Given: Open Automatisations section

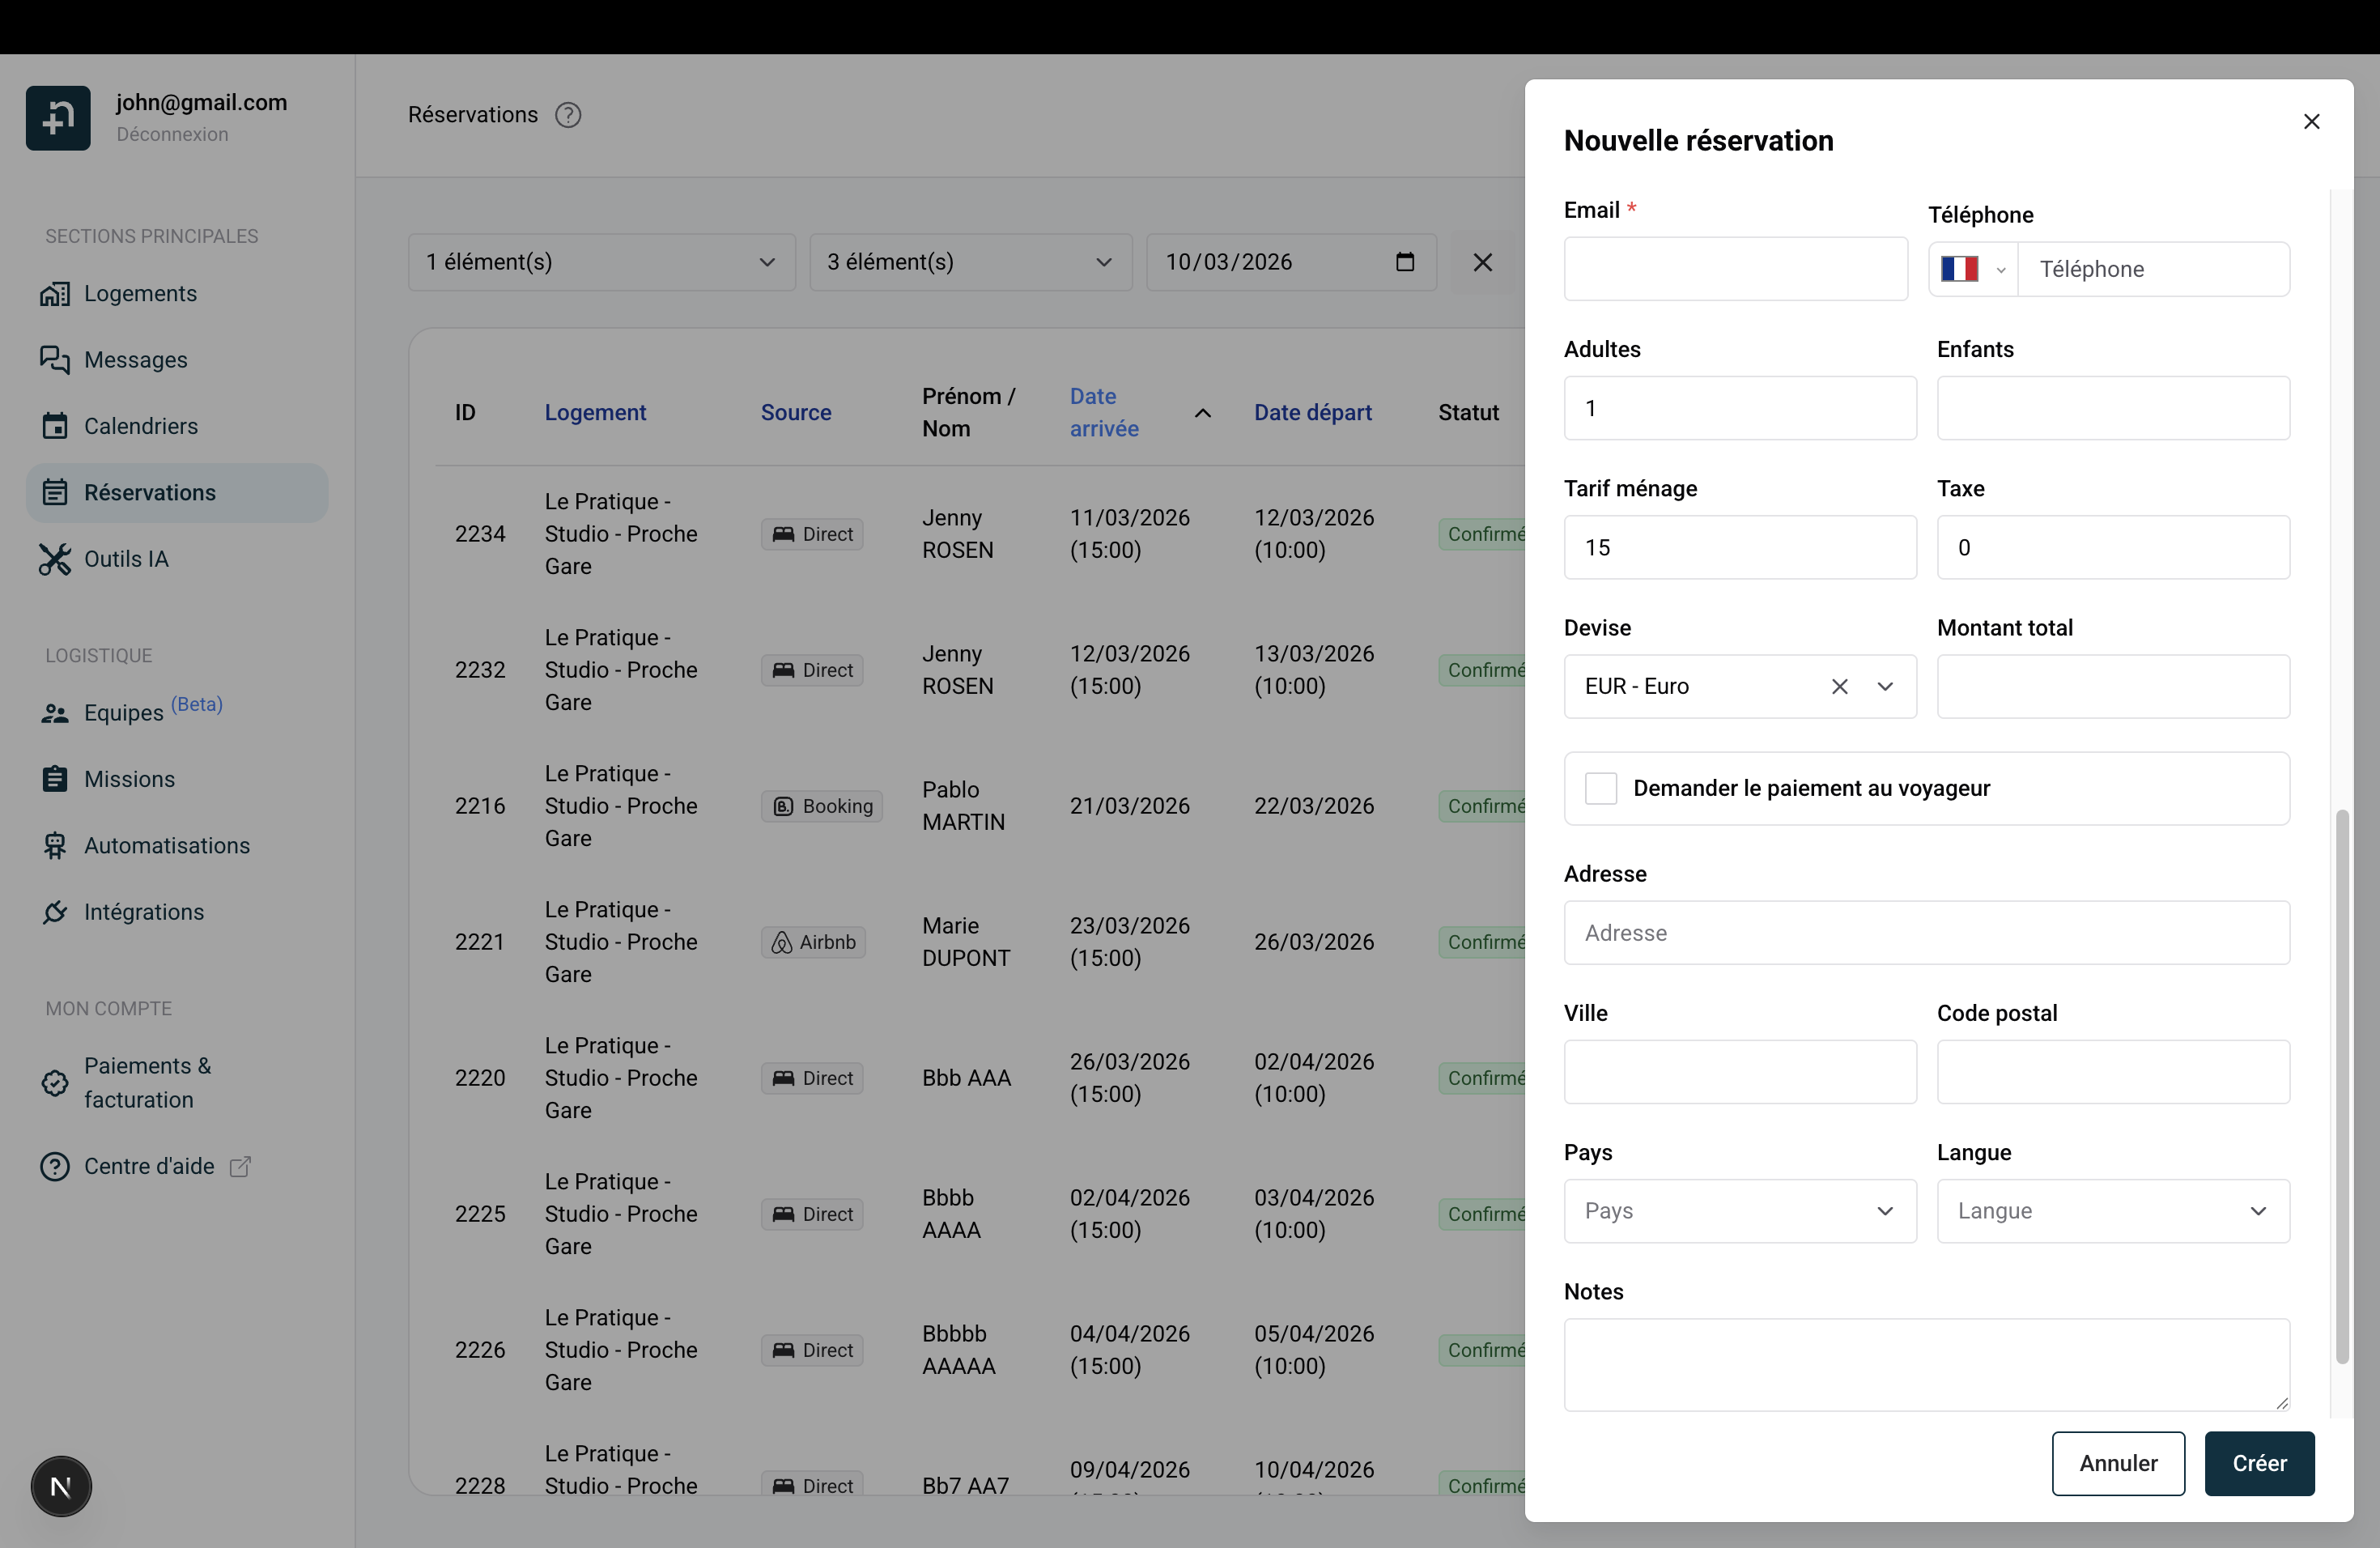Looking at the screenshot, I should tap(177, 846).
